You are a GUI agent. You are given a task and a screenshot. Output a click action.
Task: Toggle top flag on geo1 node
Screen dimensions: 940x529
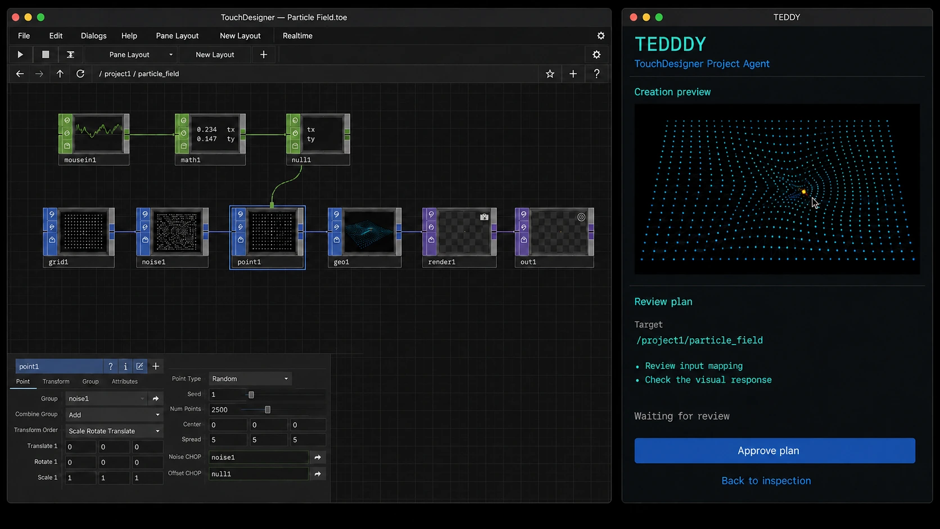click(336, 214)
